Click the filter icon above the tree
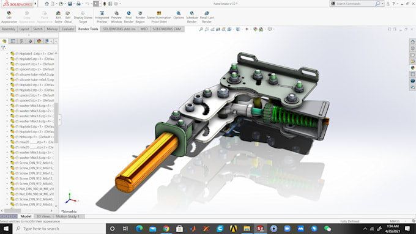 coord(3,48)
